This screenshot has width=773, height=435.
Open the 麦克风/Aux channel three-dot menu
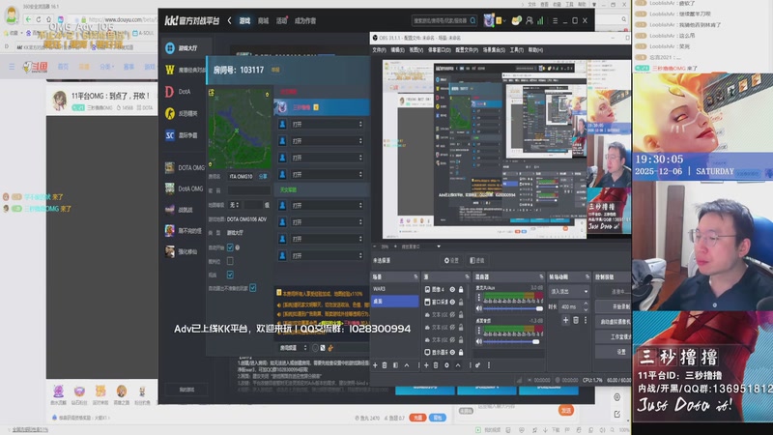(478, 298)
